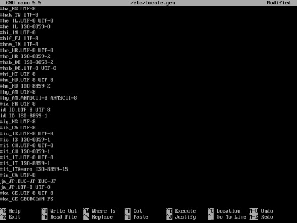Place cursor on line #hak_TW UTF-8

pyautogui.click(x=19, y=15)
